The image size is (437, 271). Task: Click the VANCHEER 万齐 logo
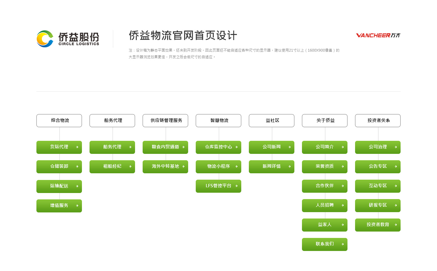pyautogui.click(x=378, y=35)
